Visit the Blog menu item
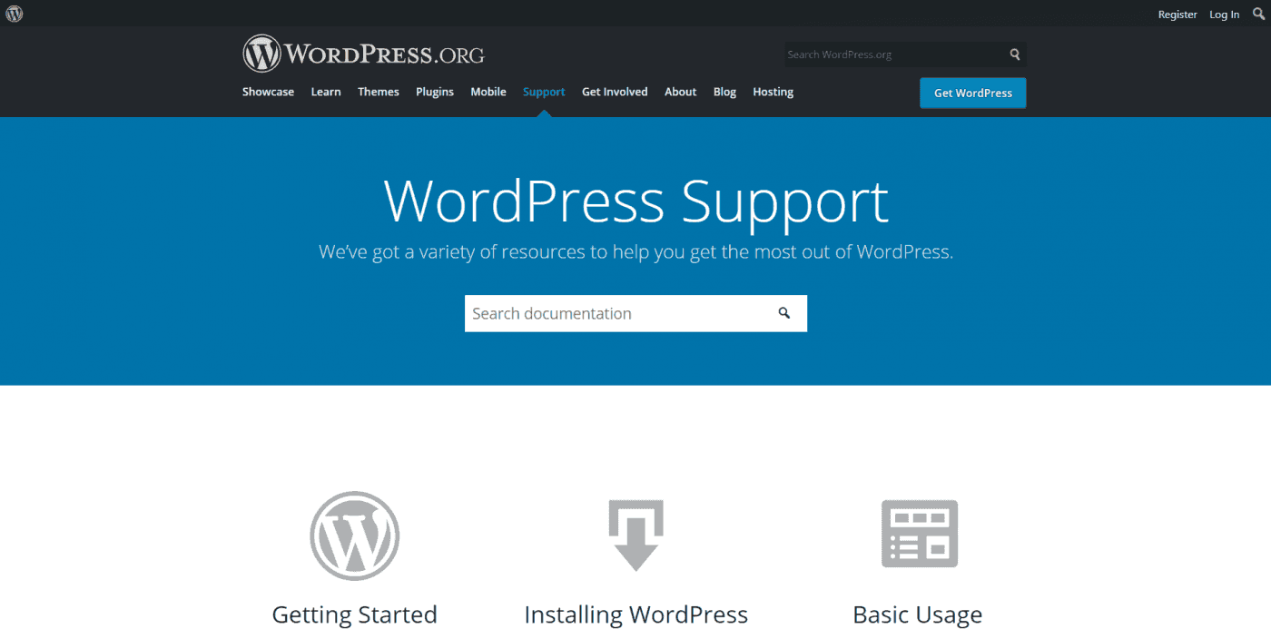The image size is (1271, 629). pyautogui.click(x=724, y=92)
